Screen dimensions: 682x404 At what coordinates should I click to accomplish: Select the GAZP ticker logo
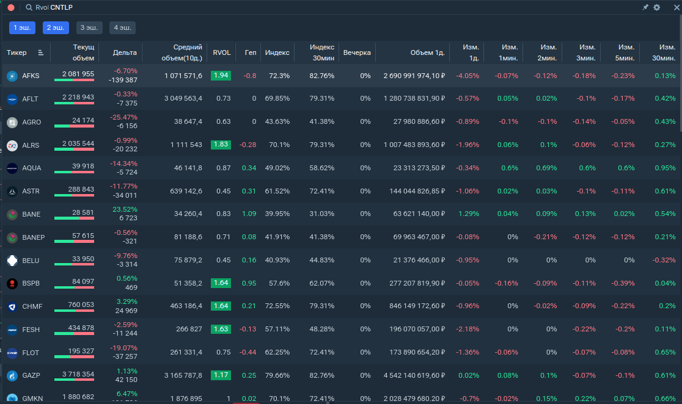coord(11,376)
